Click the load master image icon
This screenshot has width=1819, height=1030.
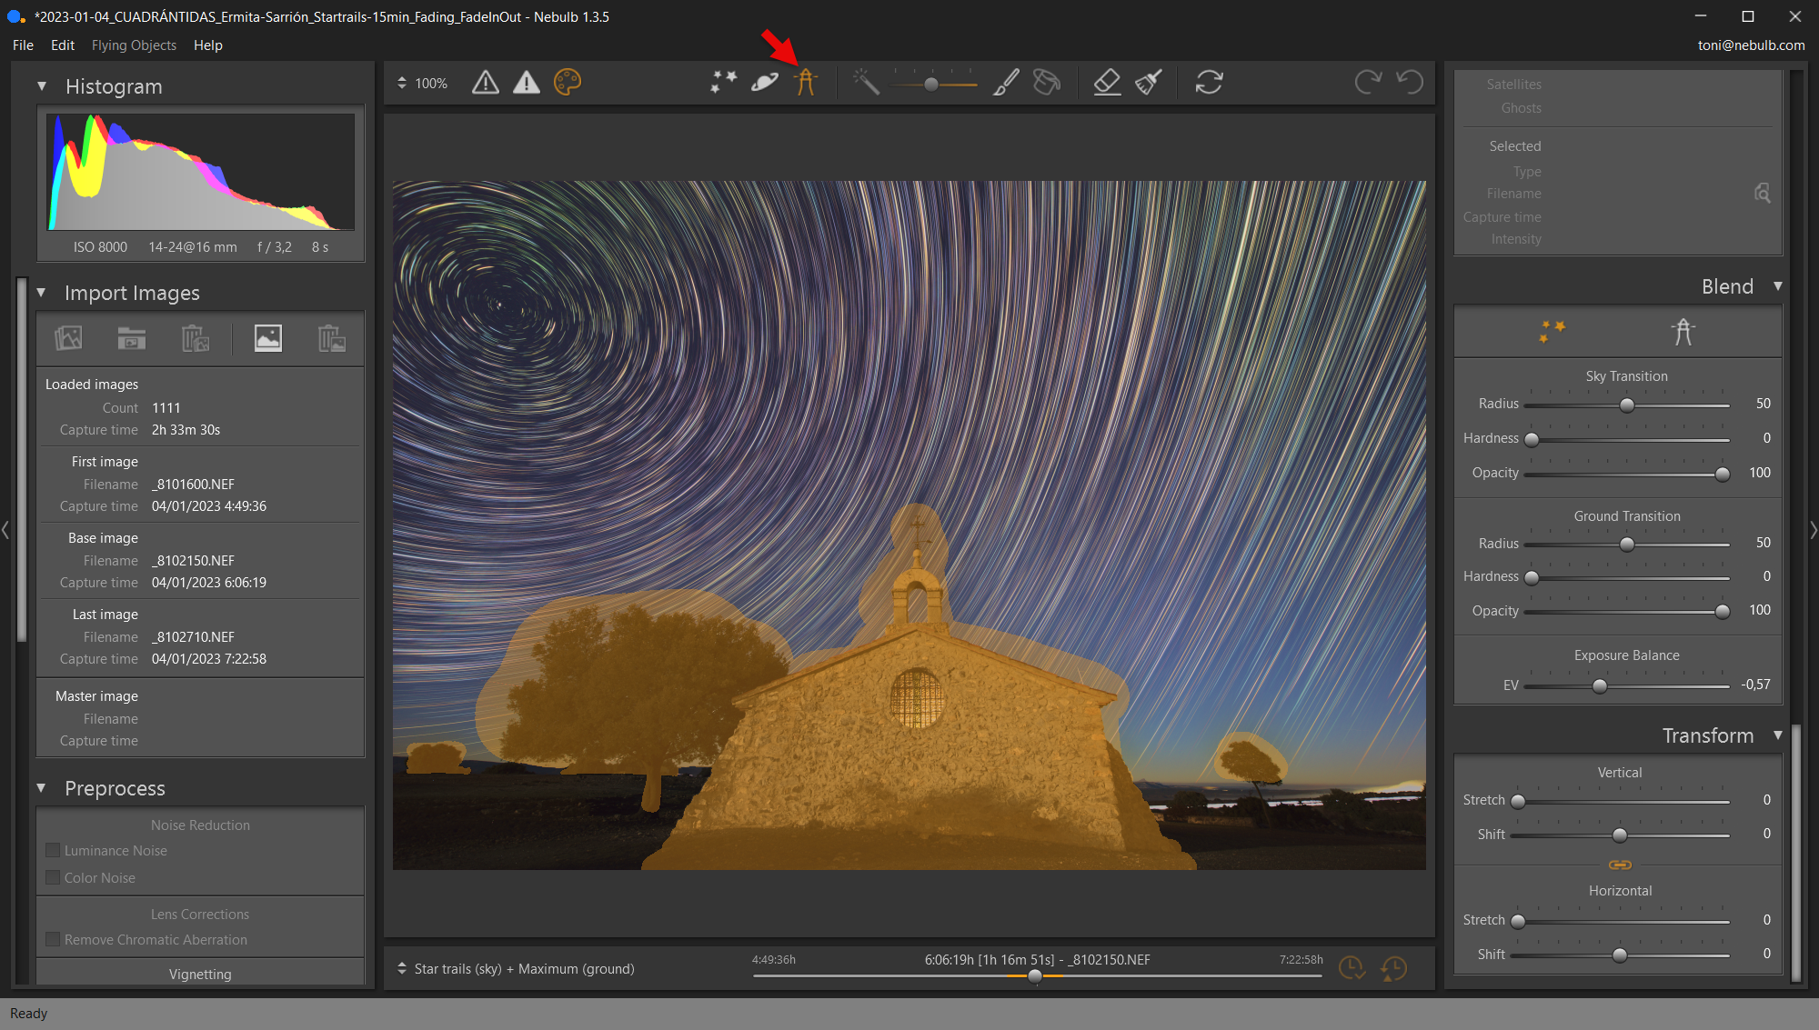pyautogui.click(x=267, y=338)
